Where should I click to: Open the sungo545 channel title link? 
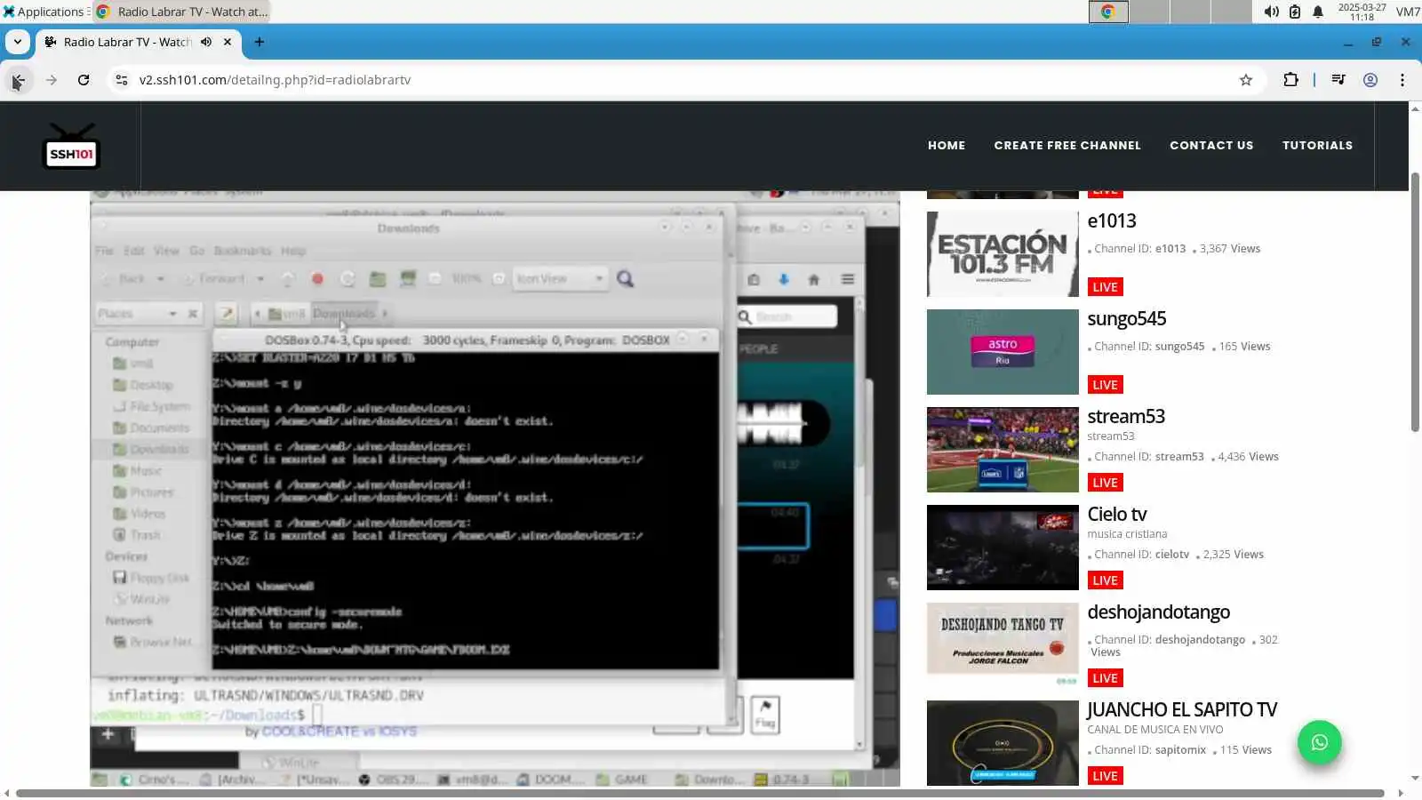pos(1127,318)
